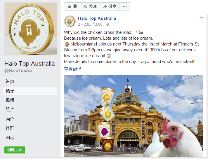Select the 帖子 (Posts) section

[30, 91]
